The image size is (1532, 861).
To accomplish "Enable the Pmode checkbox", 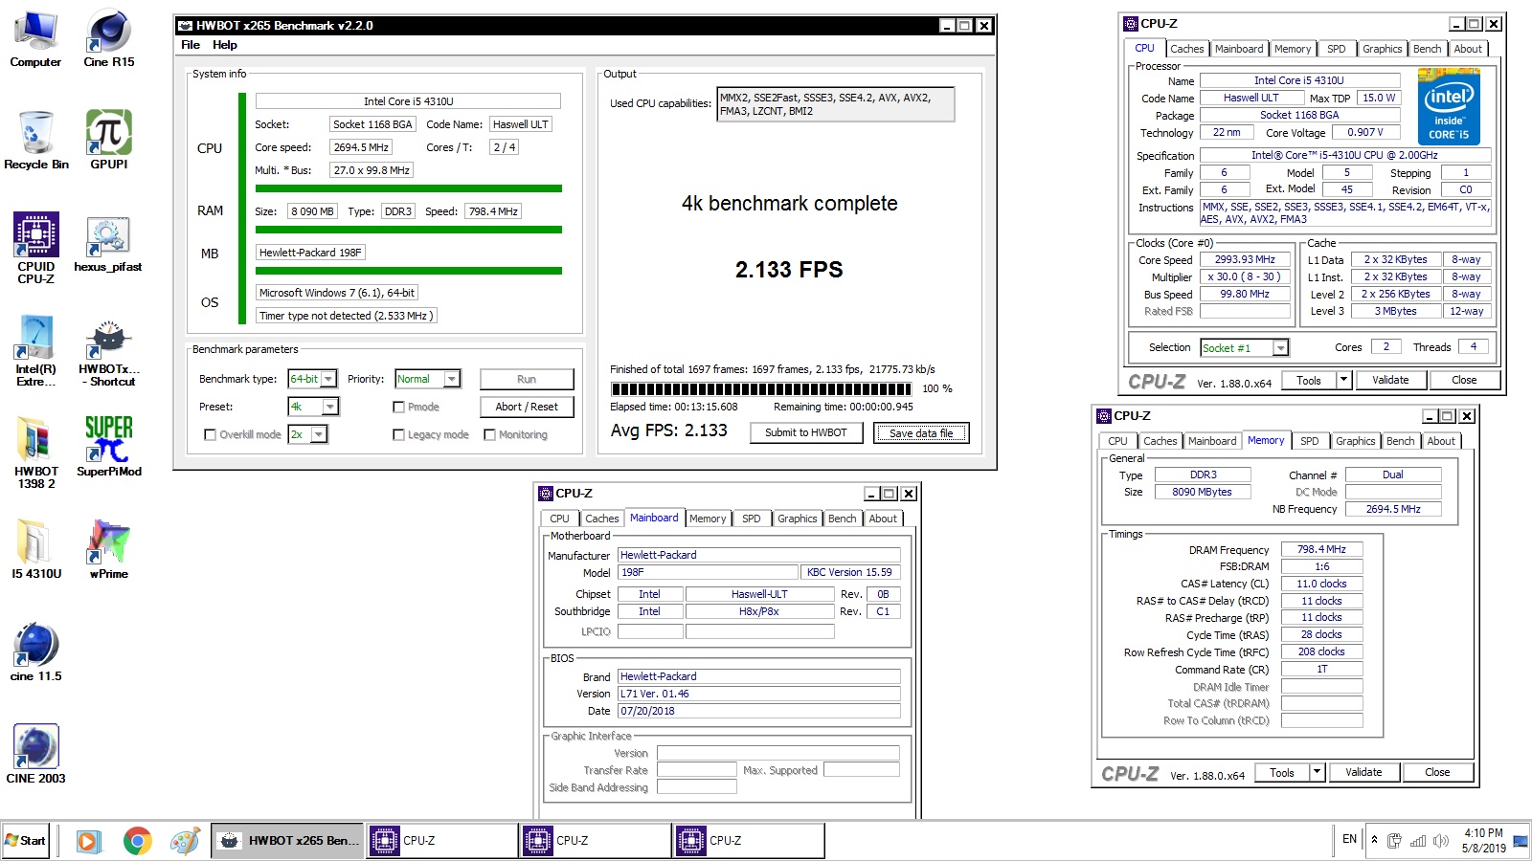I will click(399, 407).
